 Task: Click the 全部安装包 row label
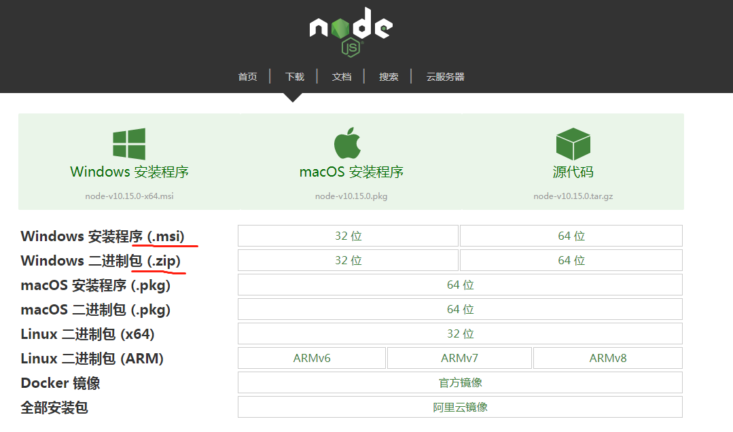tap(54, 408)
